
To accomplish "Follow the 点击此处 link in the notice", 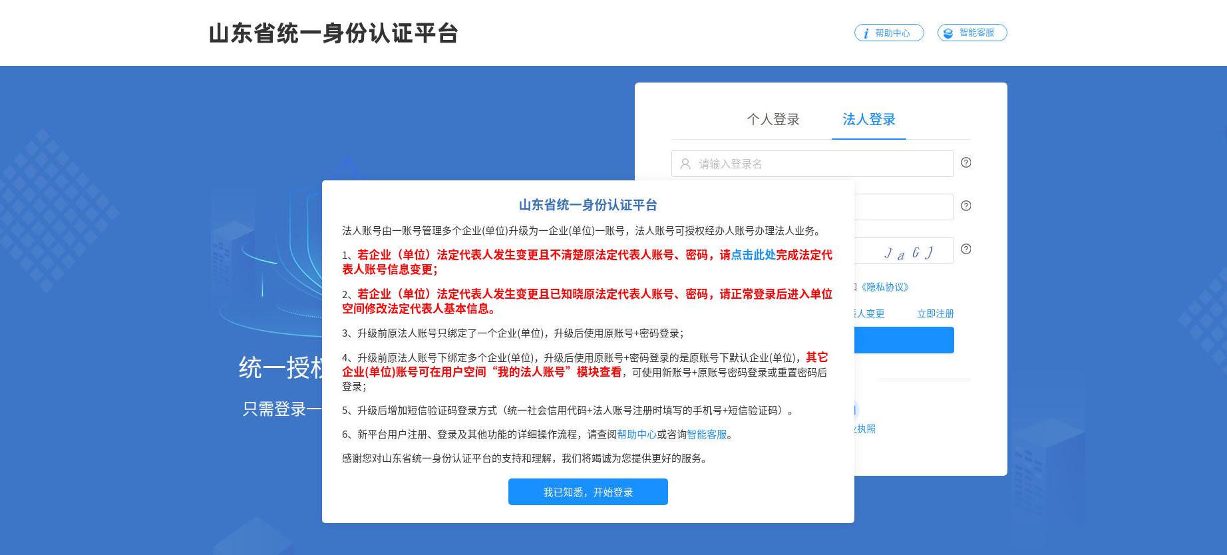I will coord(753,255).
